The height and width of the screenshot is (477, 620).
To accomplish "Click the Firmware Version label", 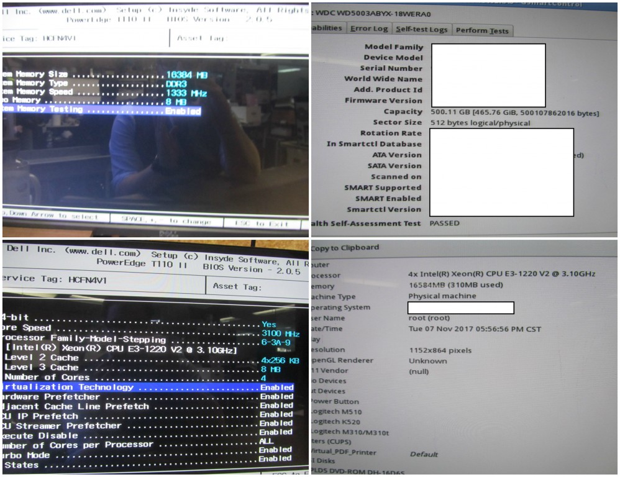I will [383, 101].
